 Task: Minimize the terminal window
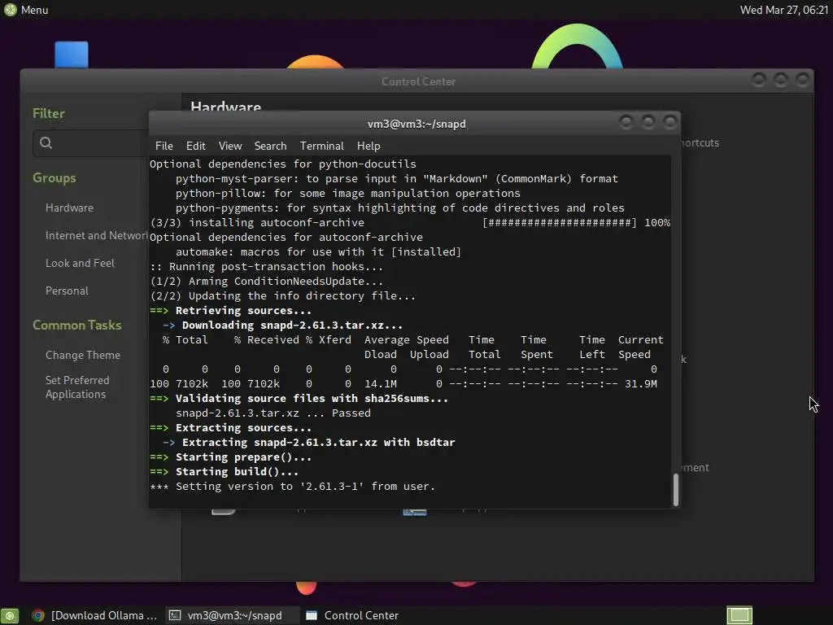point(626,123)
